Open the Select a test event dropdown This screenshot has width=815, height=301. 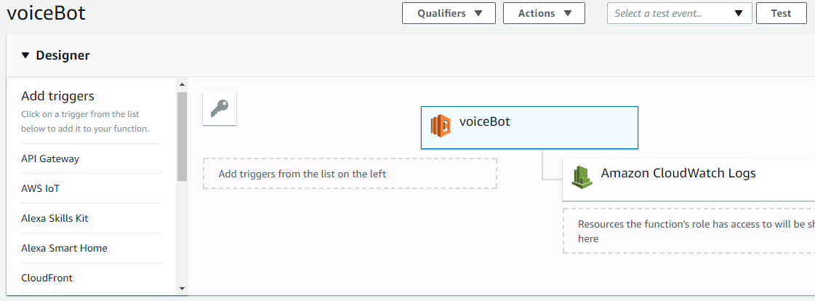tap(679, 13)
